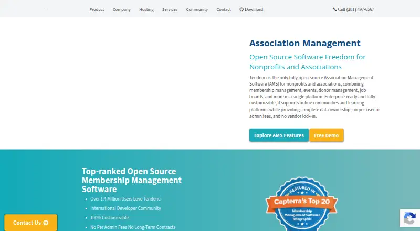Click the reCAPTCHA badge icon
Viewport: 420px width, 231px height.
[x=409, y=218]
